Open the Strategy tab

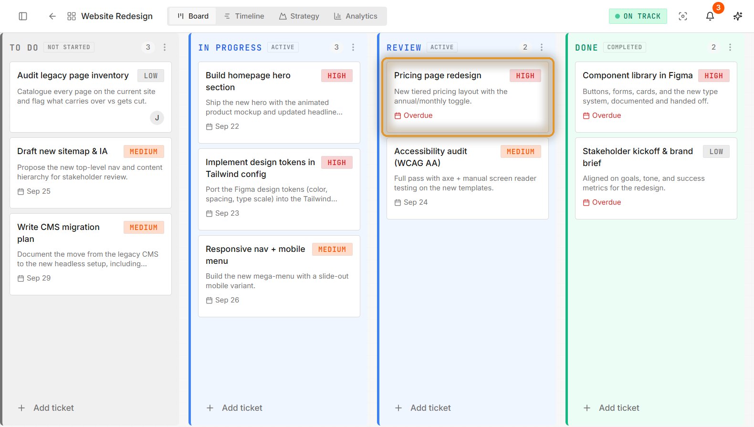[x=299, y=16]
